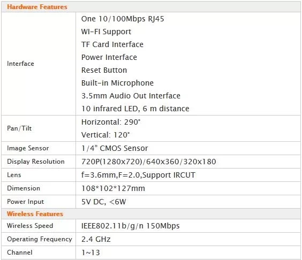
Task: Select the Pan/Tilt row label
Action: point(19,128)
